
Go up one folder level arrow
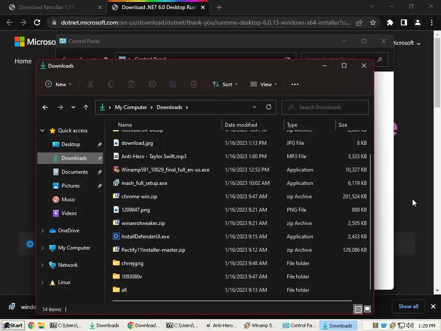(86, 107)
